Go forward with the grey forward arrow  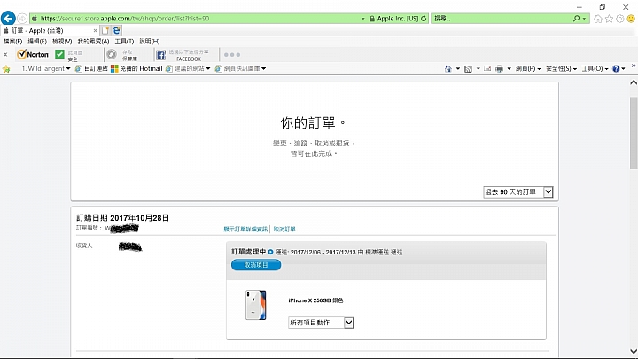pyautogui.click(x=22, y=19)
